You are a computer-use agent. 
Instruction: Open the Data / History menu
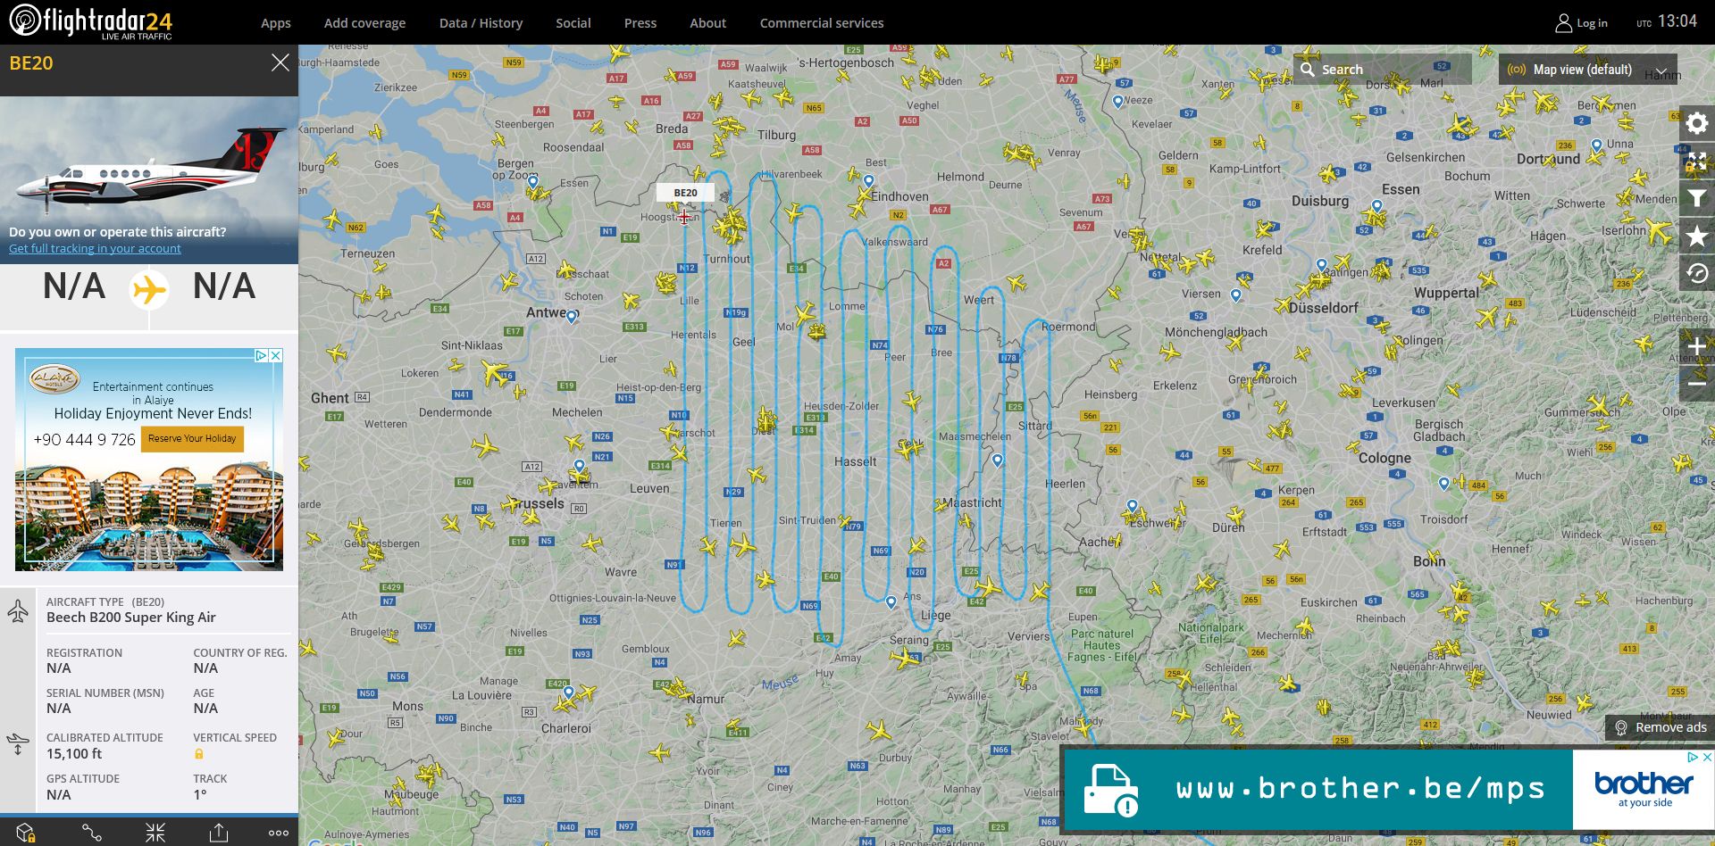(x=481, y=23)
